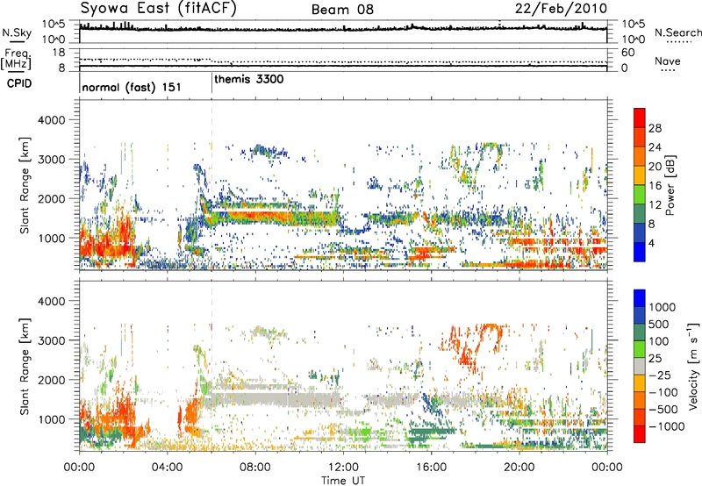702x486 pixels.
Task: Pick the light green 25–100 velocity segment
Action: [640, 349]
